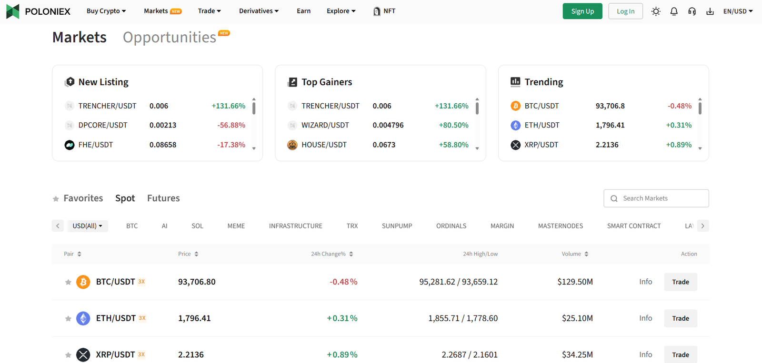This screenshot has height=363, width=762.
Task: Click the New Listing header icon
Action: 70,82
